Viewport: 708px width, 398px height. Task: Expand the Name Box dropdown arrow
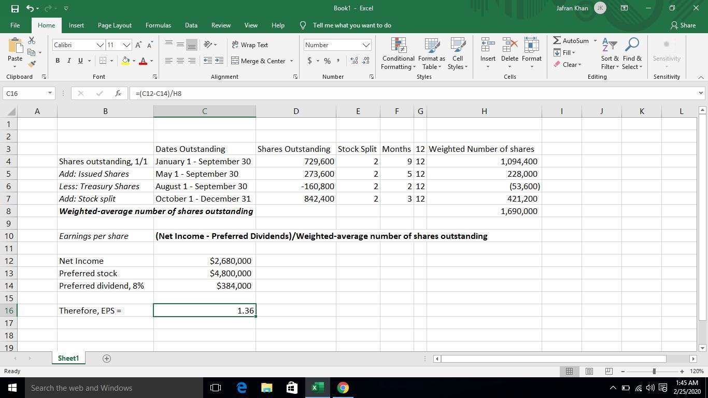click(50, 93)
